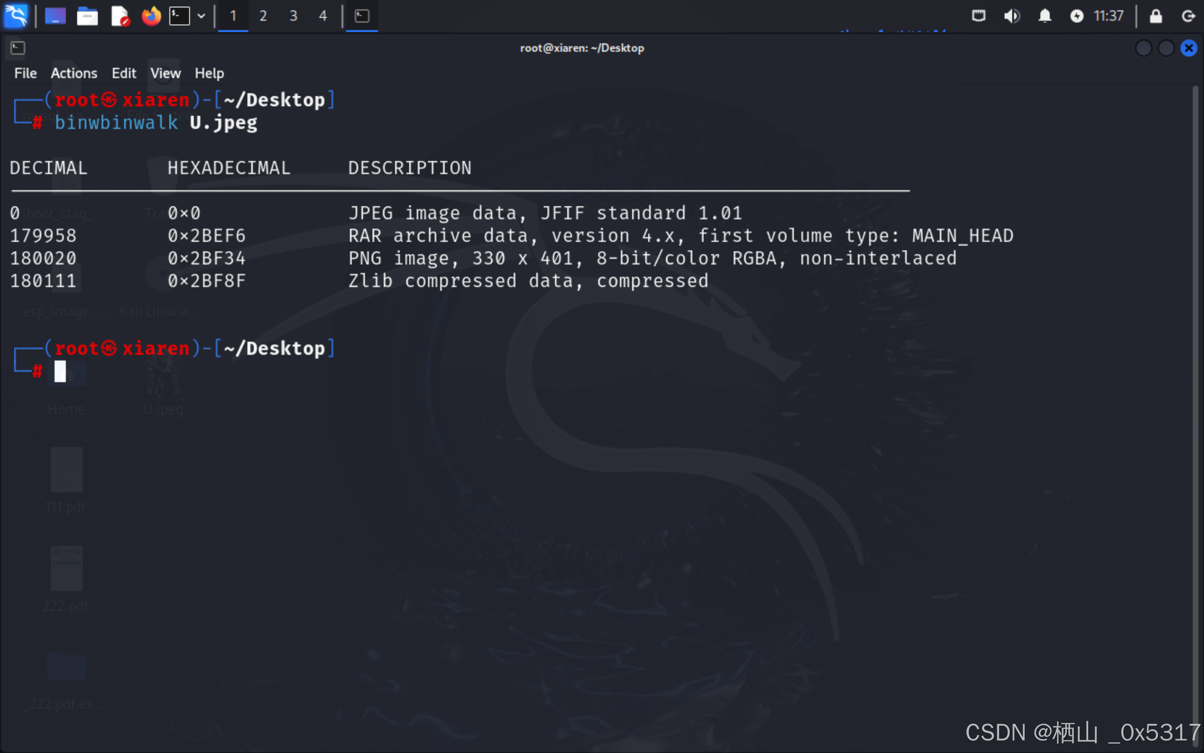The width and height of the screenshot is (1204, 753).
Task: Open the file manager icon
Action: click(x=87, y=16)
